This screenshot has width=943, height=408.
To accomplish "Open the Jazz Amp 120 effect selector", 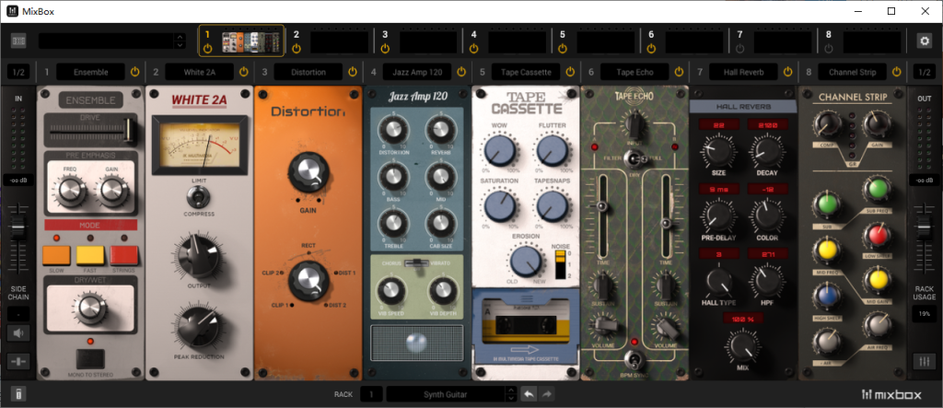I will 417,72.
